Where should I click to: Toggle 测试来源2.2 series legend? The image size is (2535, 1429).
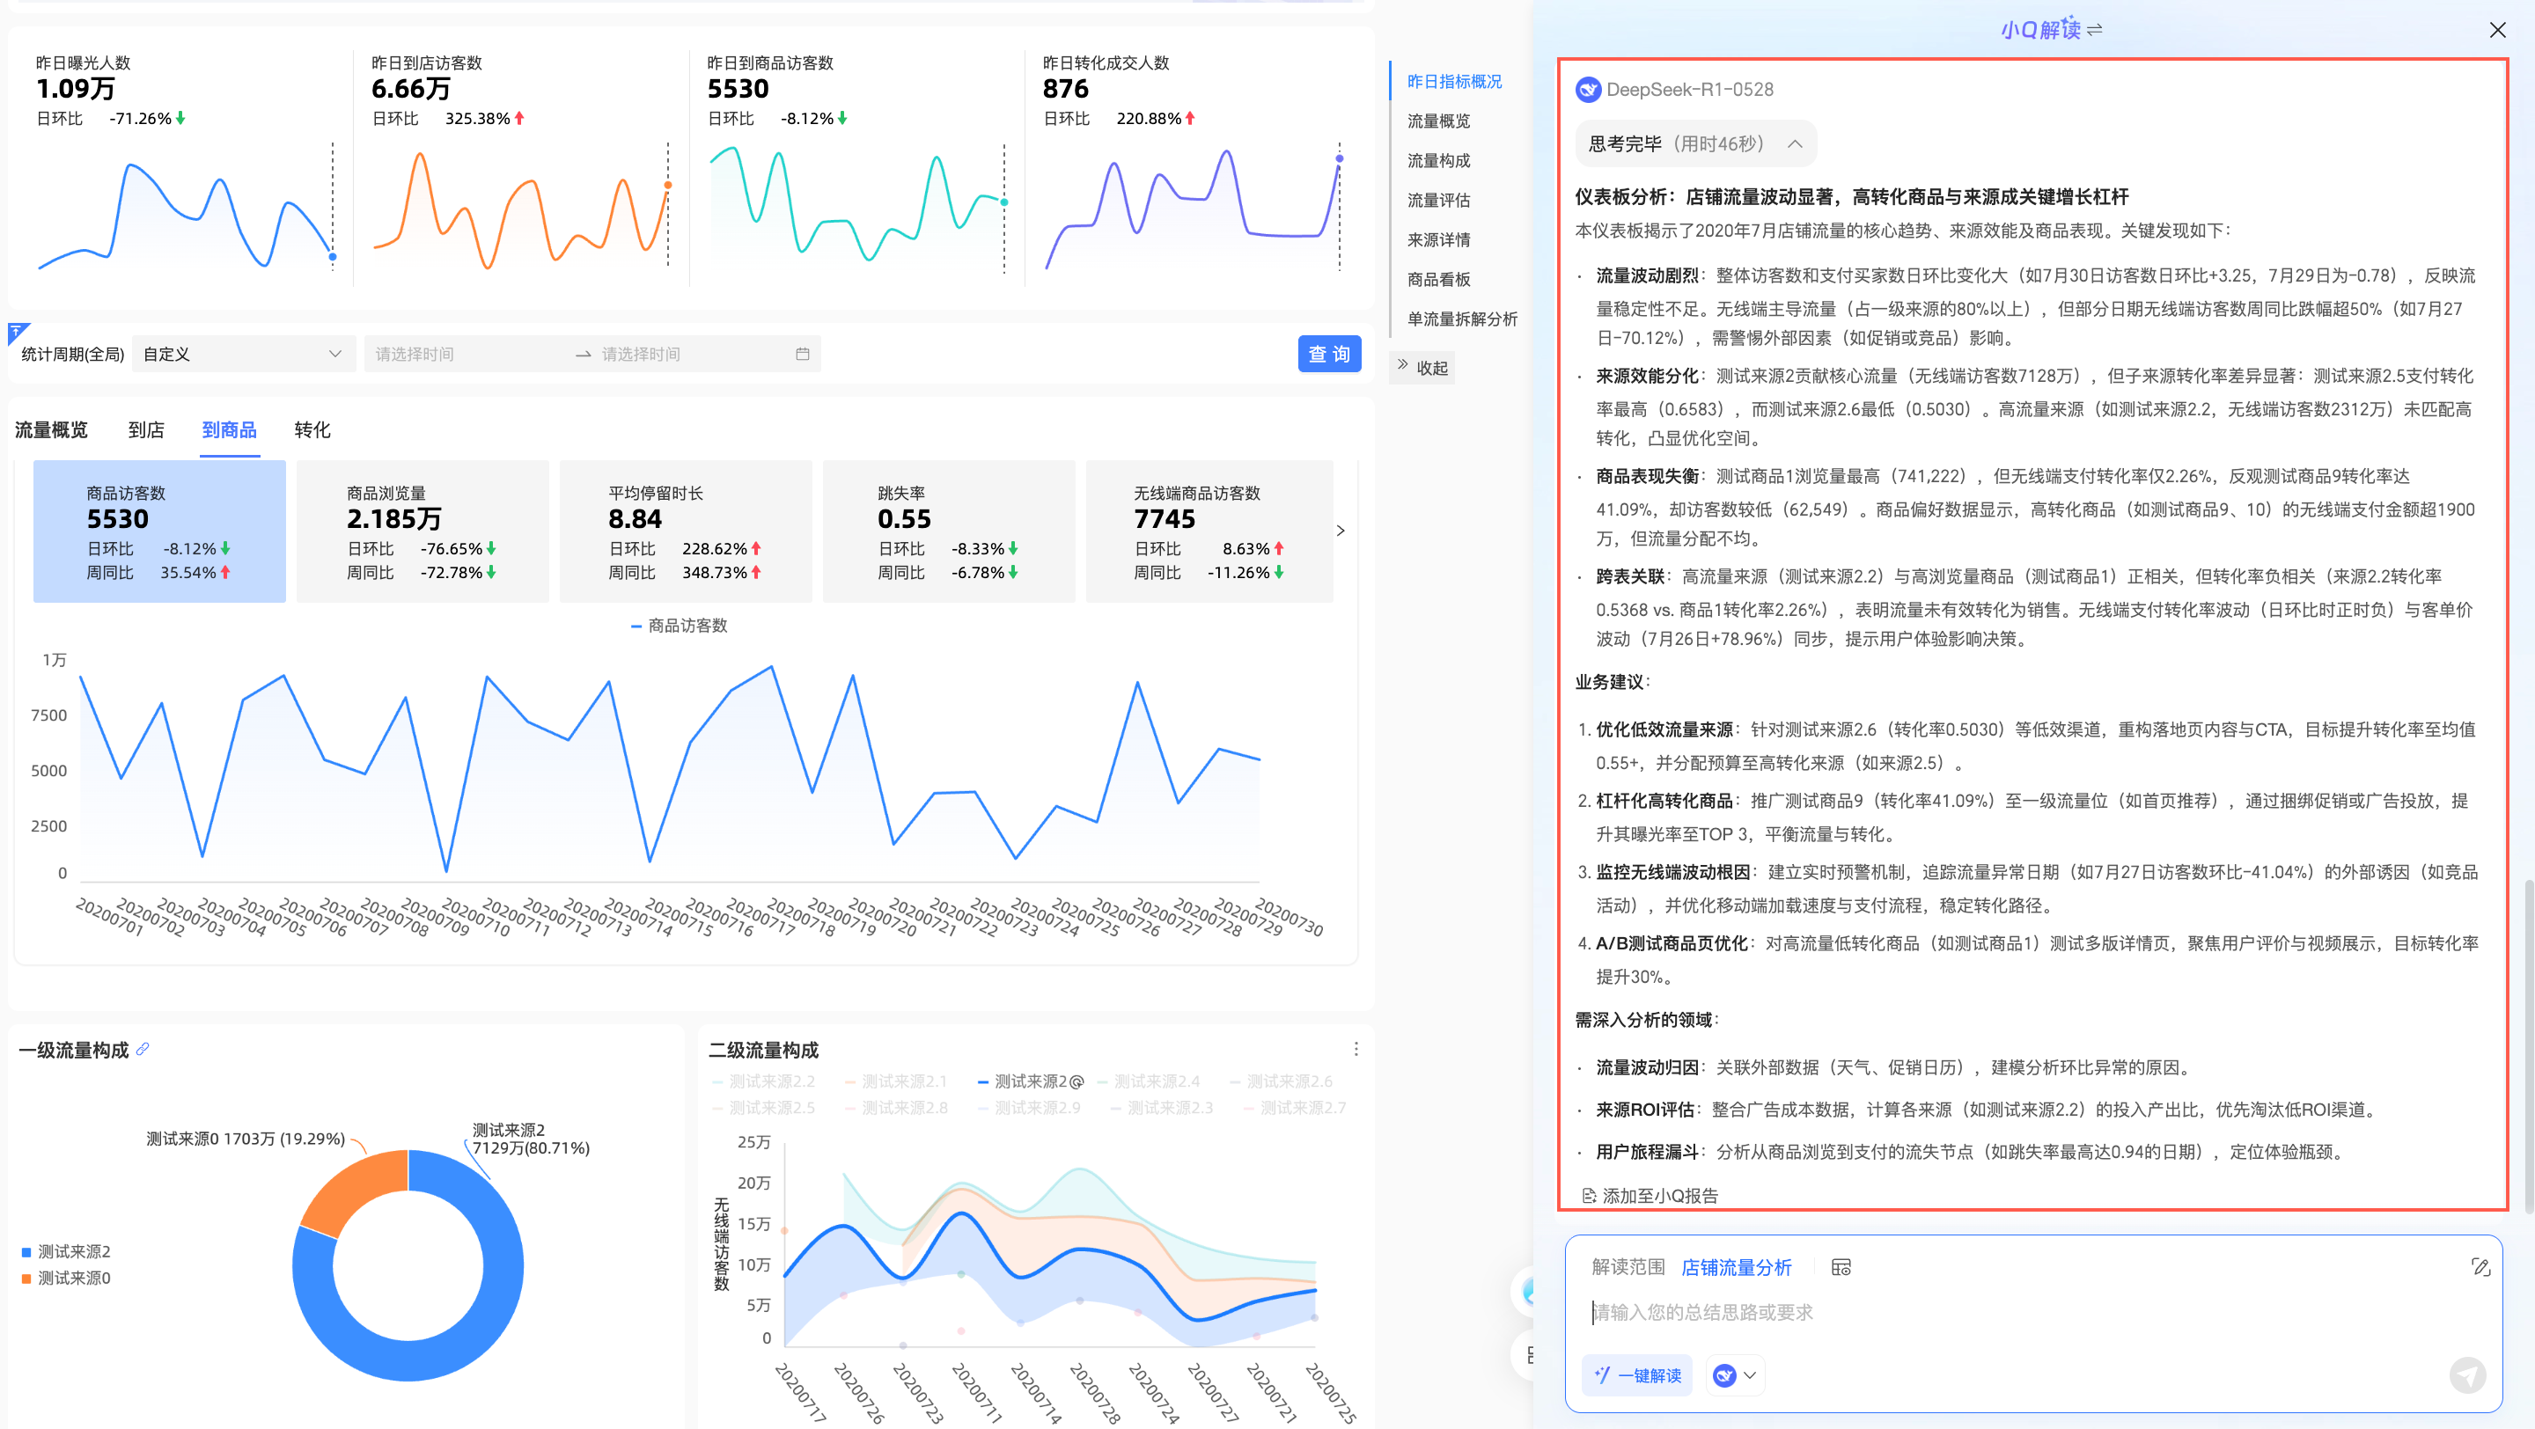coord(762,1081)
